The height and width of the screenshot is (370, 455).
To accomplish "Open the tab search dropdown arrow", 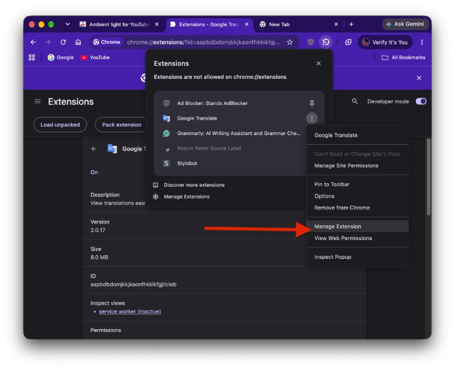I will [x=68, y=24].
